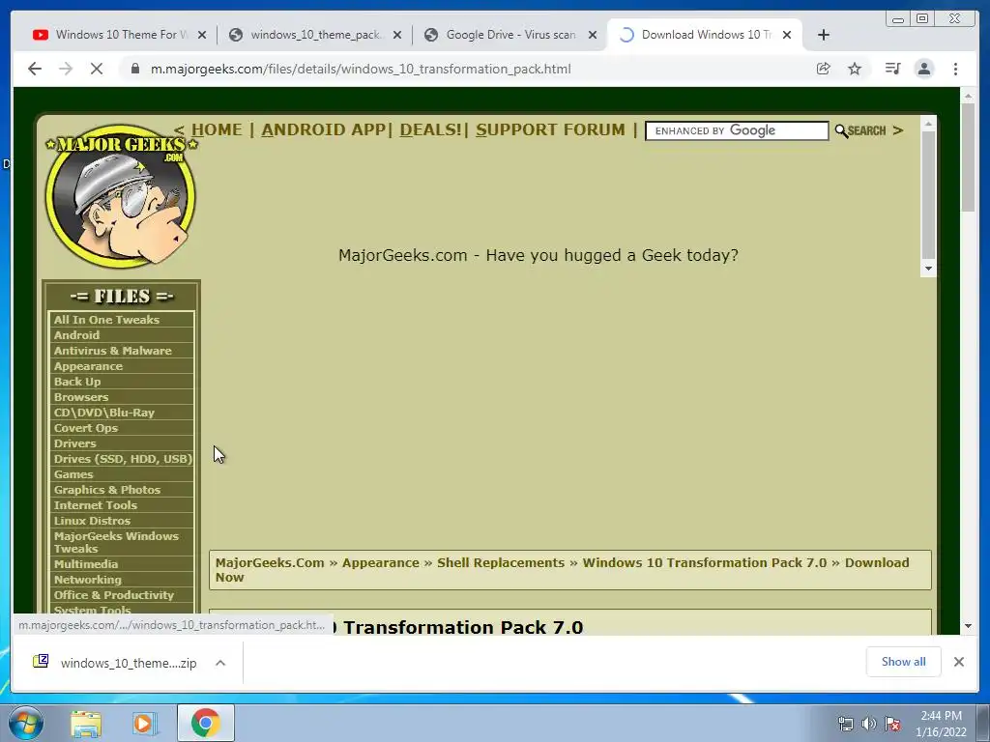Open Windows Media Player from the taskbar
The height and width of the screenshot is (742, 990).
pos(145,724)
